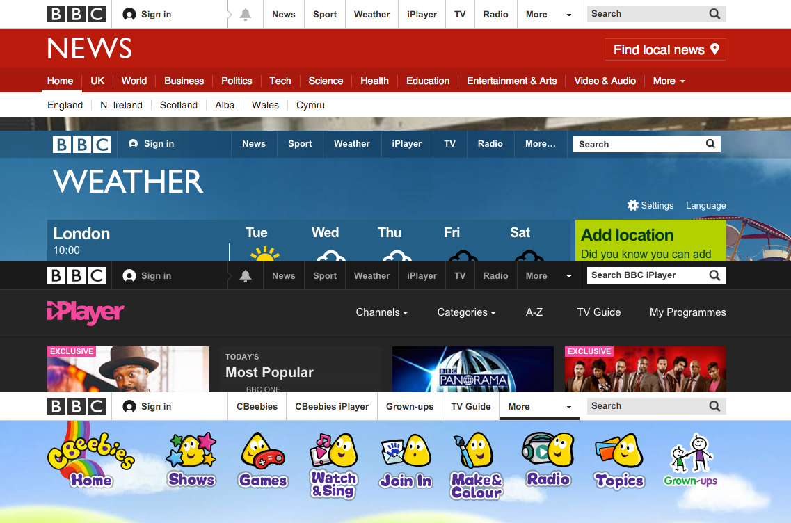
Task: Go to CBeebies Home via rainbow icon
Action: (90, 456)
